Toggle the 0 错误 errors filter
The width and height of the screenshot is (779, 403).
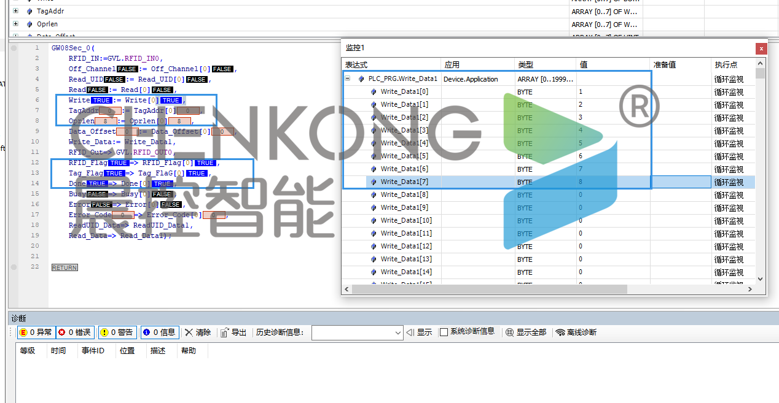(x=75, y=332)
